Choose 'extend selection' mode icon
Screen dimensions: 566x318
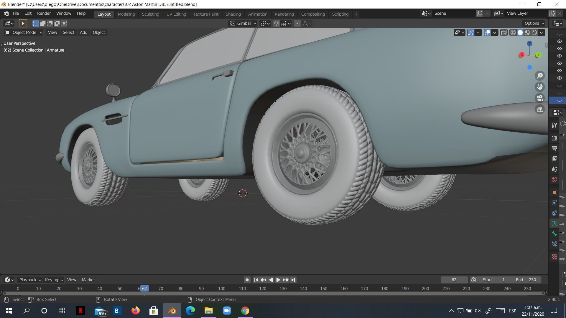[x=43, y=23]
